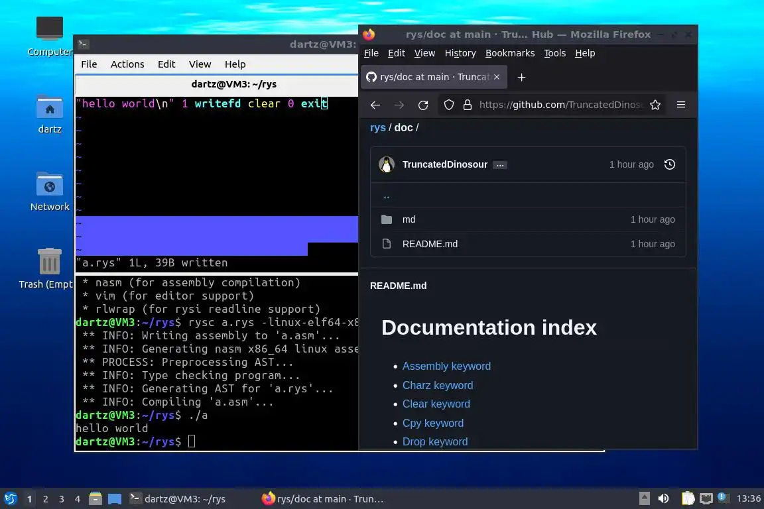This screenshot has width=764, height=509.
Task: Open Firefox View menu
Action: click(x=425, y=53)
